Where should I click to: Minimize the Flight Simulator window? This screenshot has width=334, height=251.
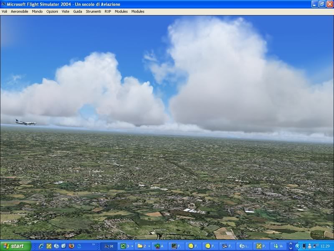point(315,4)
